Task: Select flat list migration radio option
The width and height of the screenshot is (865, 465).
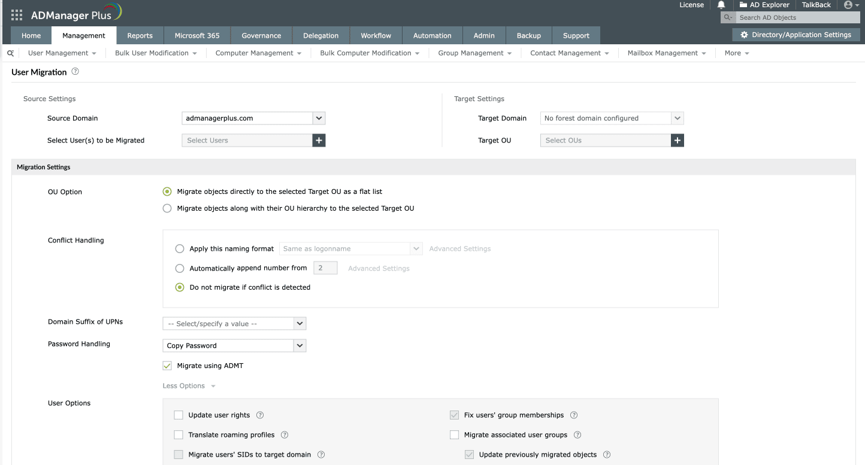Action: click(x=167, y=192)
